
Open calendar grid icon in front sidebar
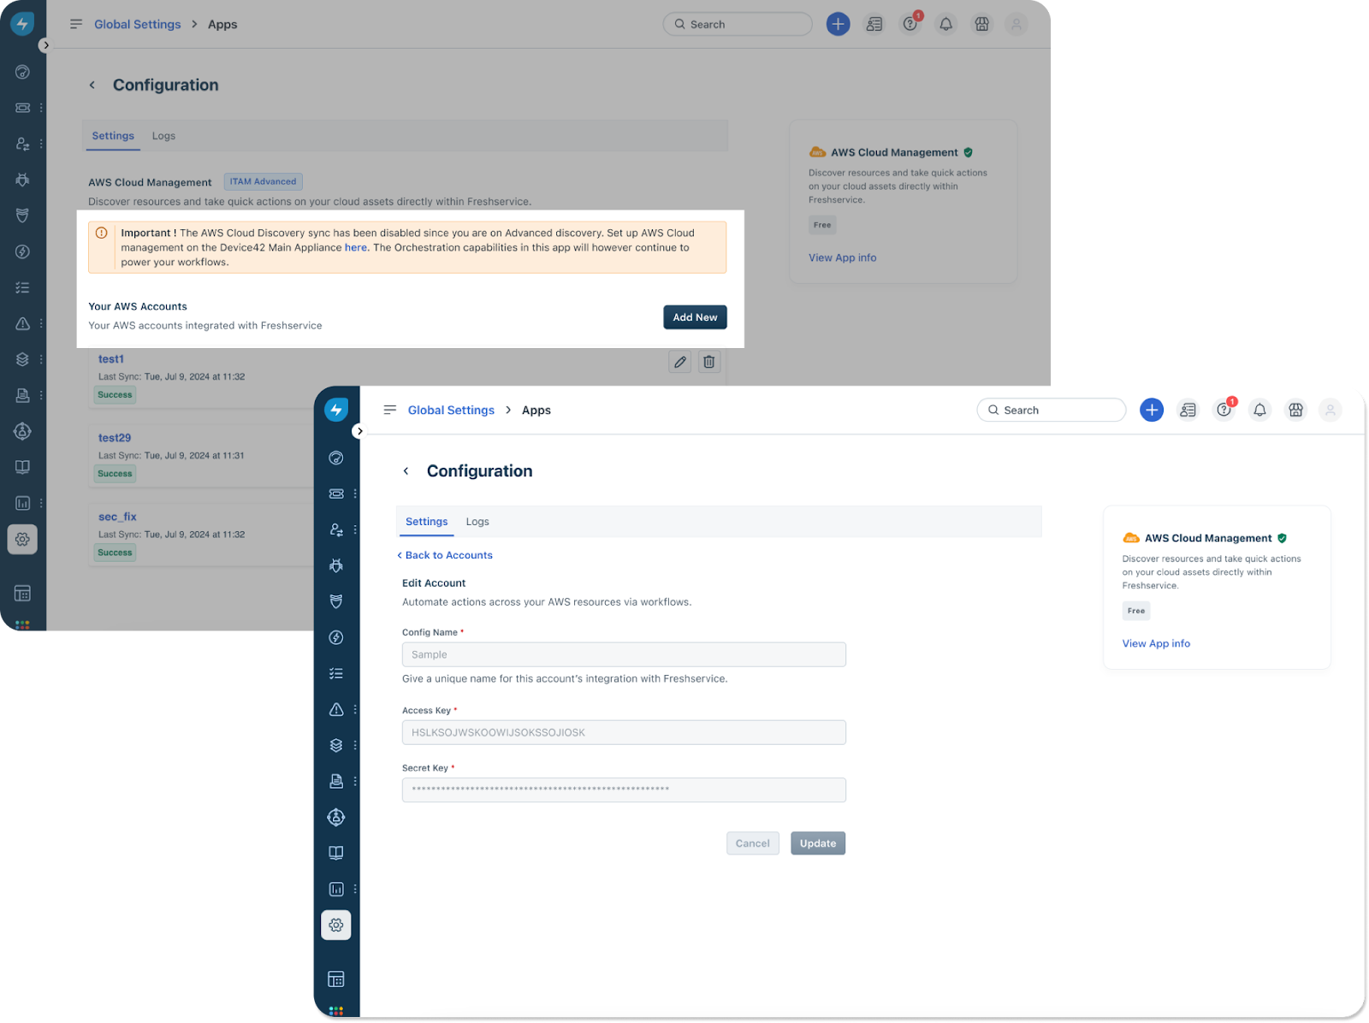tap(336, 979)
